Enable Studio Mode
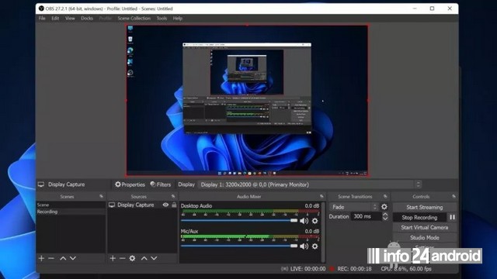Viewport: 497px width, 279px height. coord(425,238)
